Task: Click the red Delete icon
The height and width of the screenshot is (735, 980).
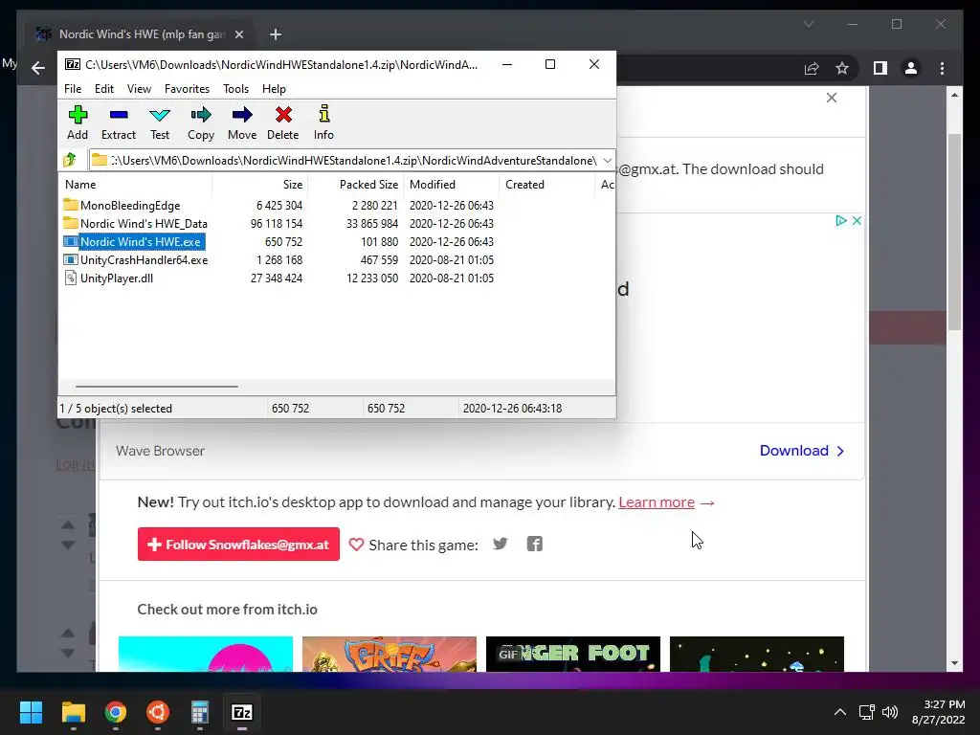Action: (x=283, y=122)
